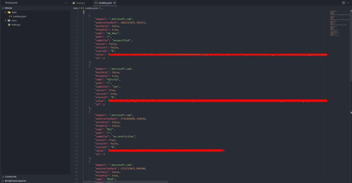Expand the venv folder chevron
Viewport: 352px width, 183px height.
(x=5, y=21)
